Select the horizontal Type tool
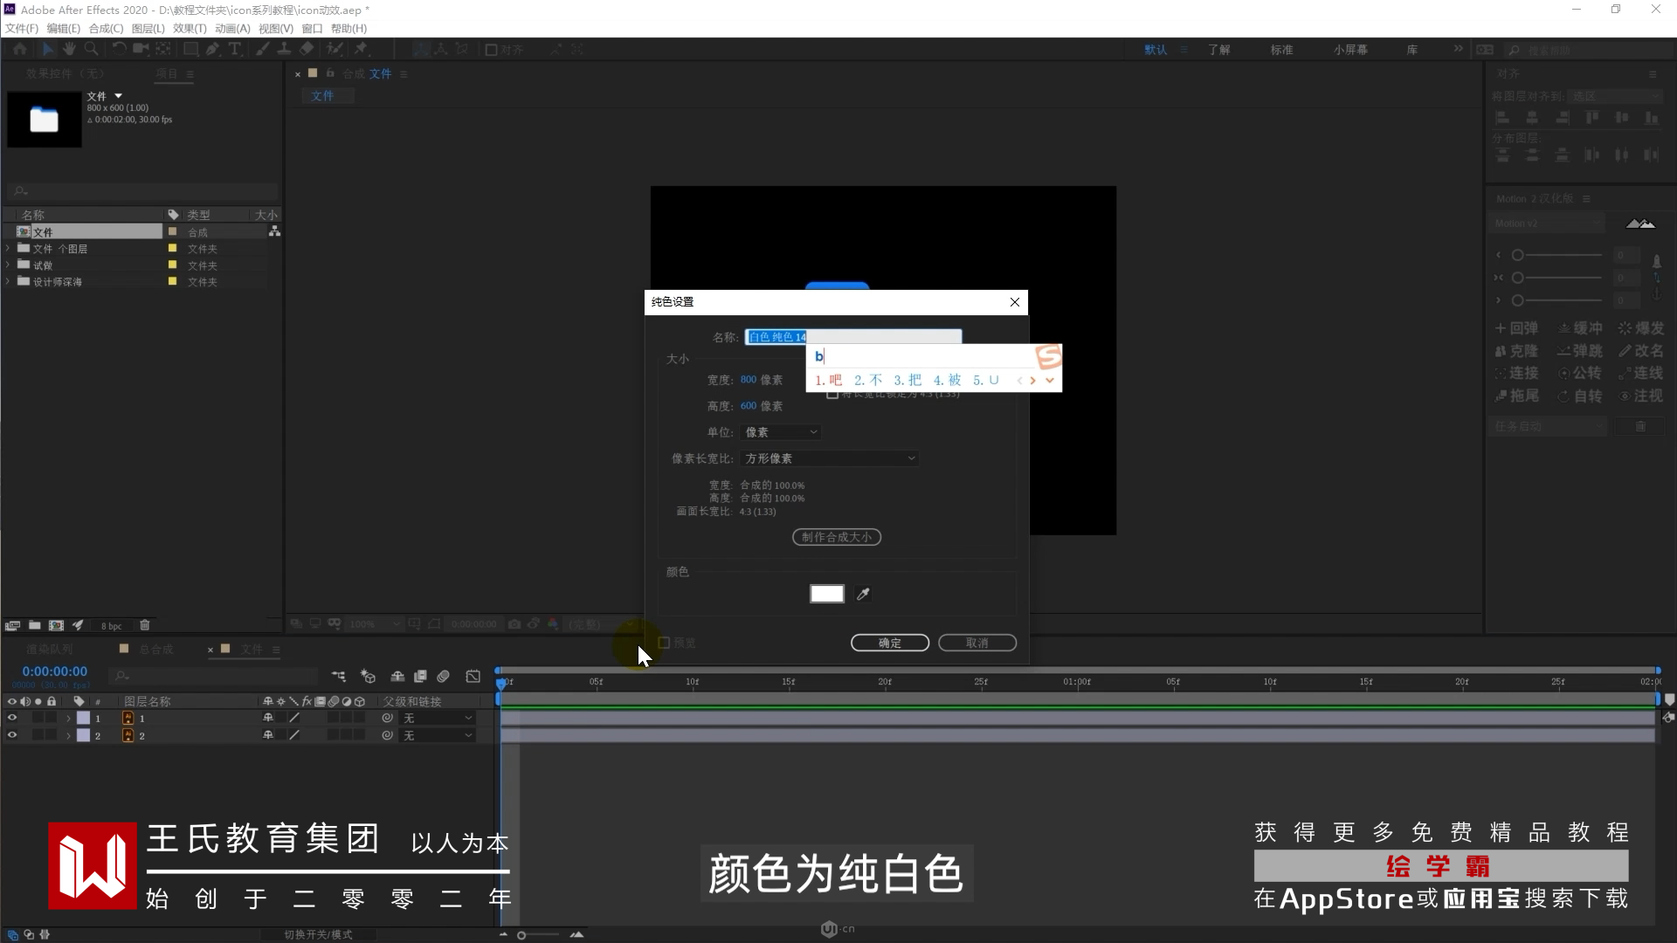Screen dimensions: 1677x943 pos(234,50)
